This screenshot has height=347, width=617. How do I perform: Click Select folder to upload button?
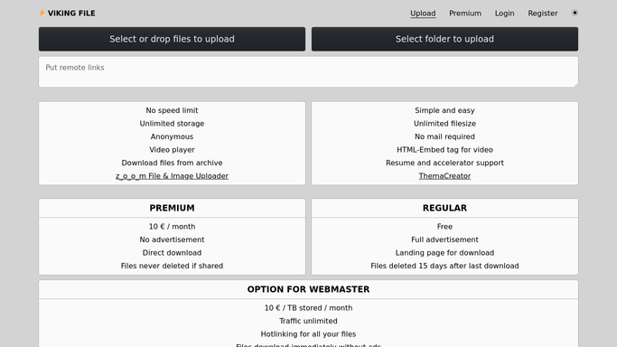click(x=444, y=39)
